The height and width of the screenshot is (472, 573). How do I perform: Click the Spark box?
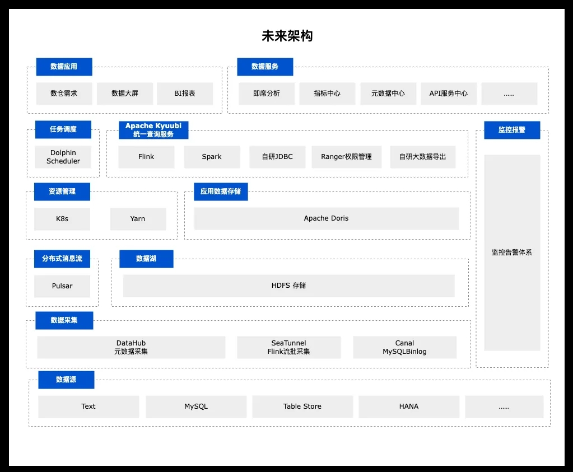[212, 157]
